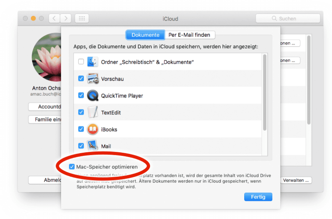
Task: Toggle Mac-Speicher optimieren checkbox
Action: (x=72, y=167)
